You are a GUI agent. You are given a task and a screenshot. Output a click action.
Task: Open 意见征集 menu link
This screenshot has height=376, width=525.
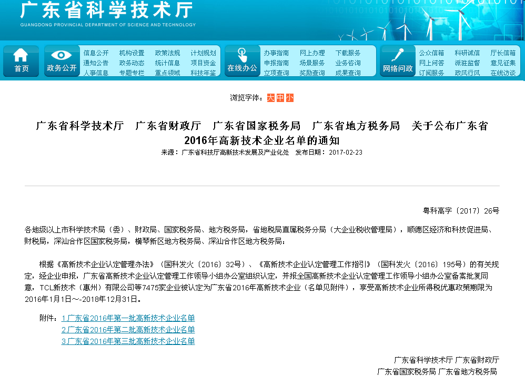pyautogui.click(x=503, y=63)
